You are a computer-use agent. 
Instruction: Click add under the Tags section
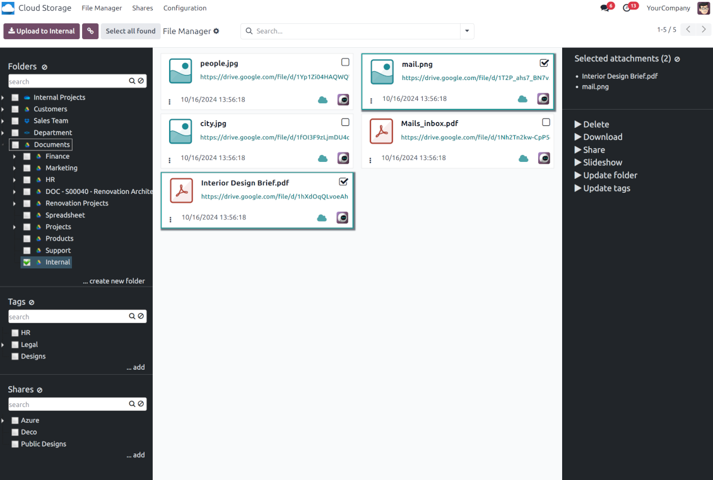tap(136, 367)
